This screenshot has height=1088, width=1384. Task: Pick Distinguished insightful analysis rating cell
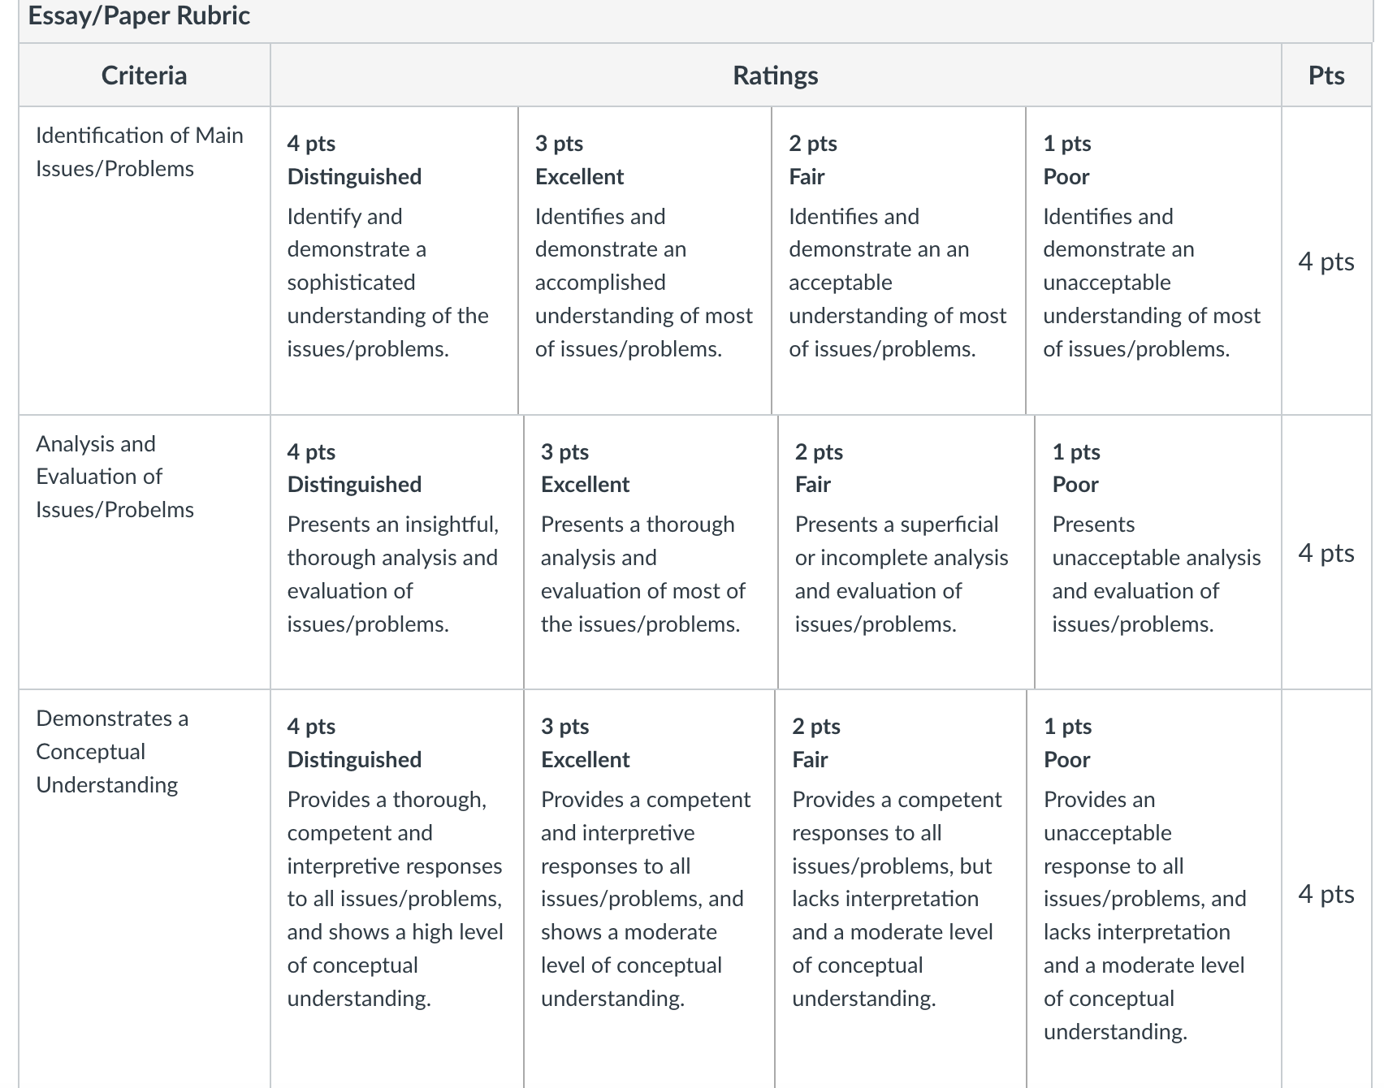397,552
